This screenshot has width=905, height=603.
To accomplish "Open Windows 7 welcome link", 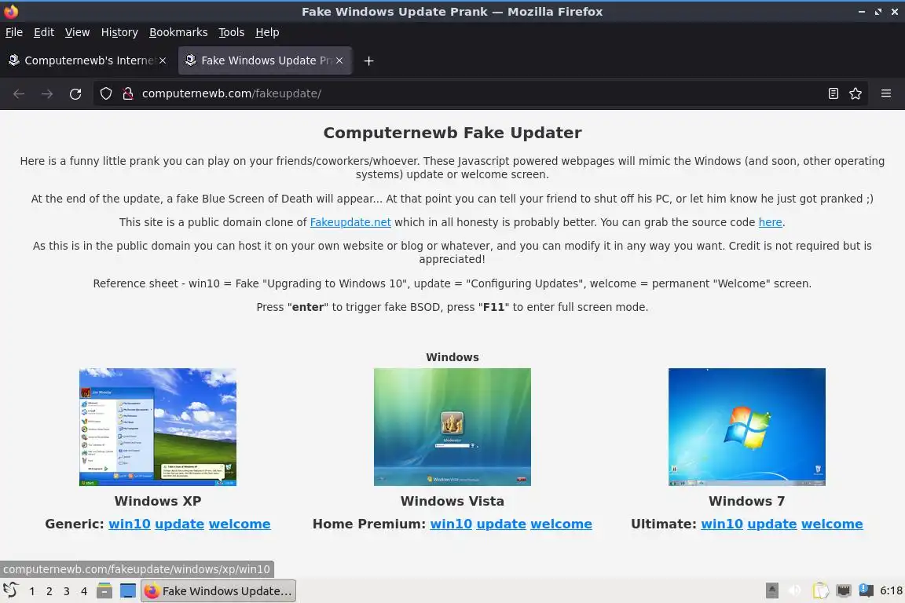I will 832,524.
